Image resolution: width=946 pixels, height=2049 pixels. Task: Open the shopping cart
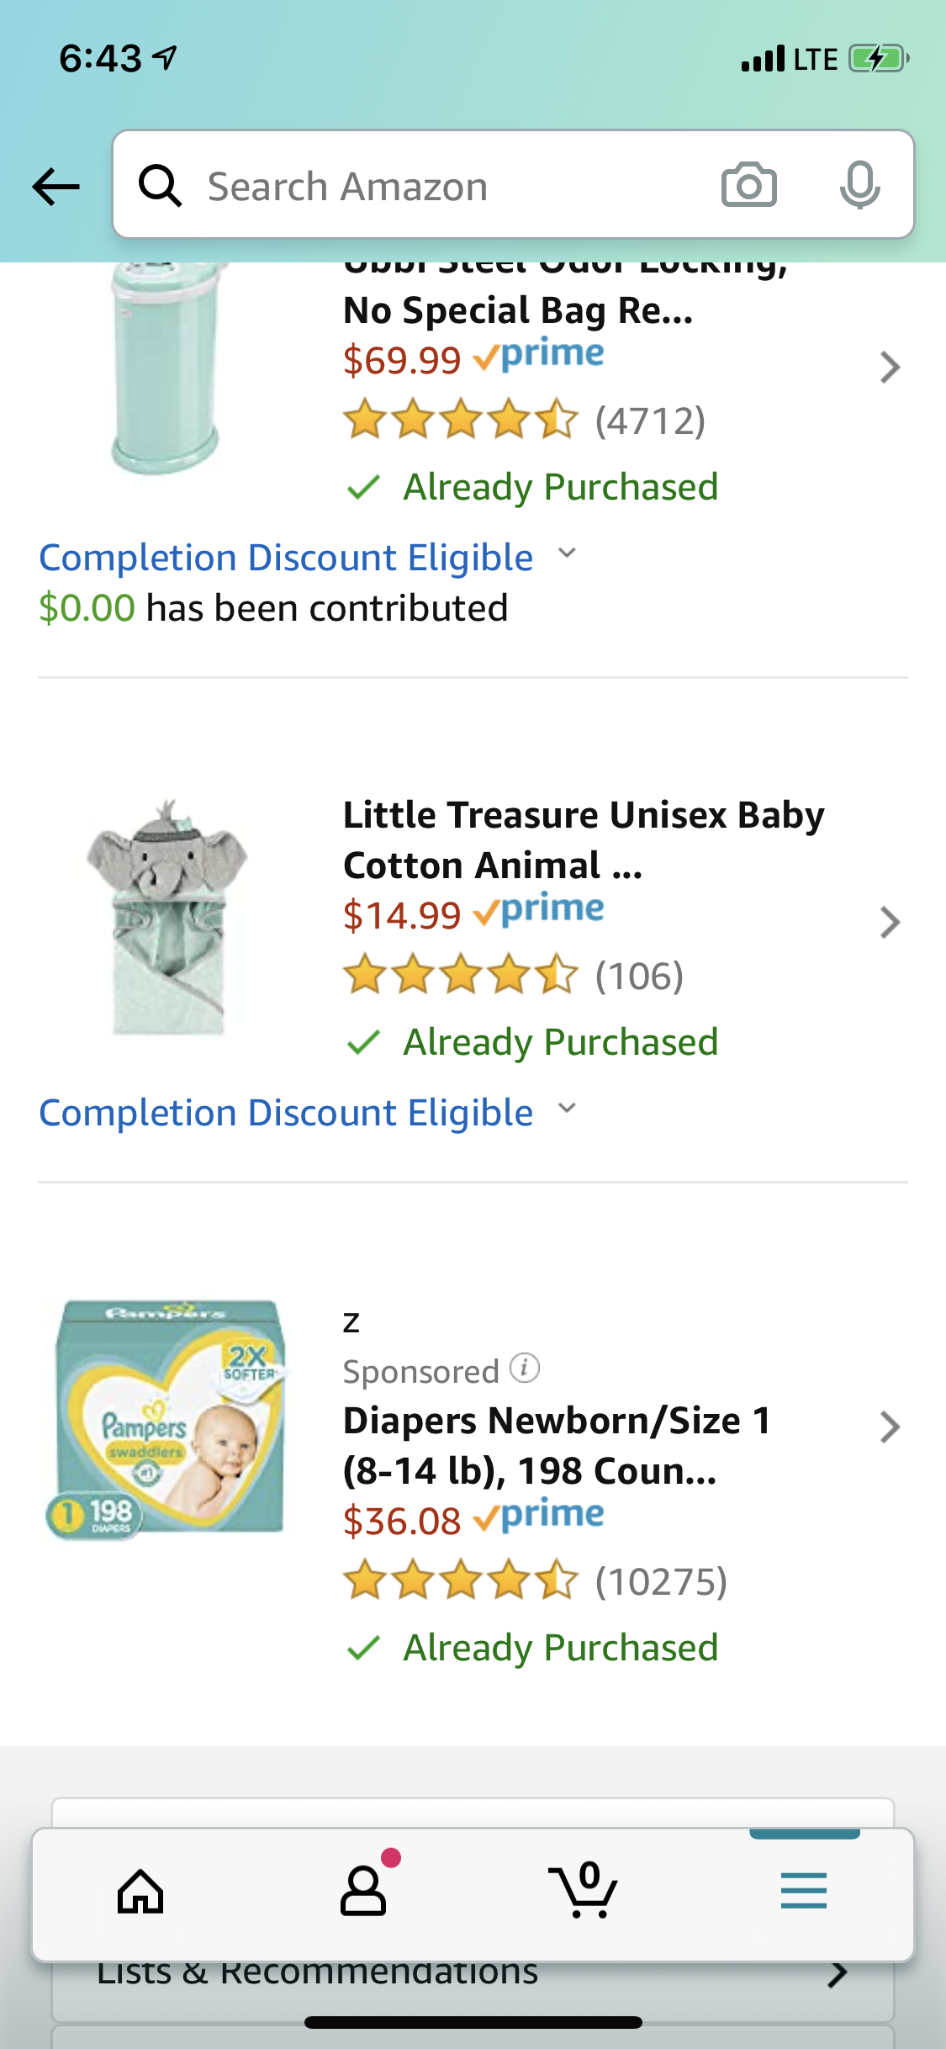pyautogui.click(x=584, y=1893)
